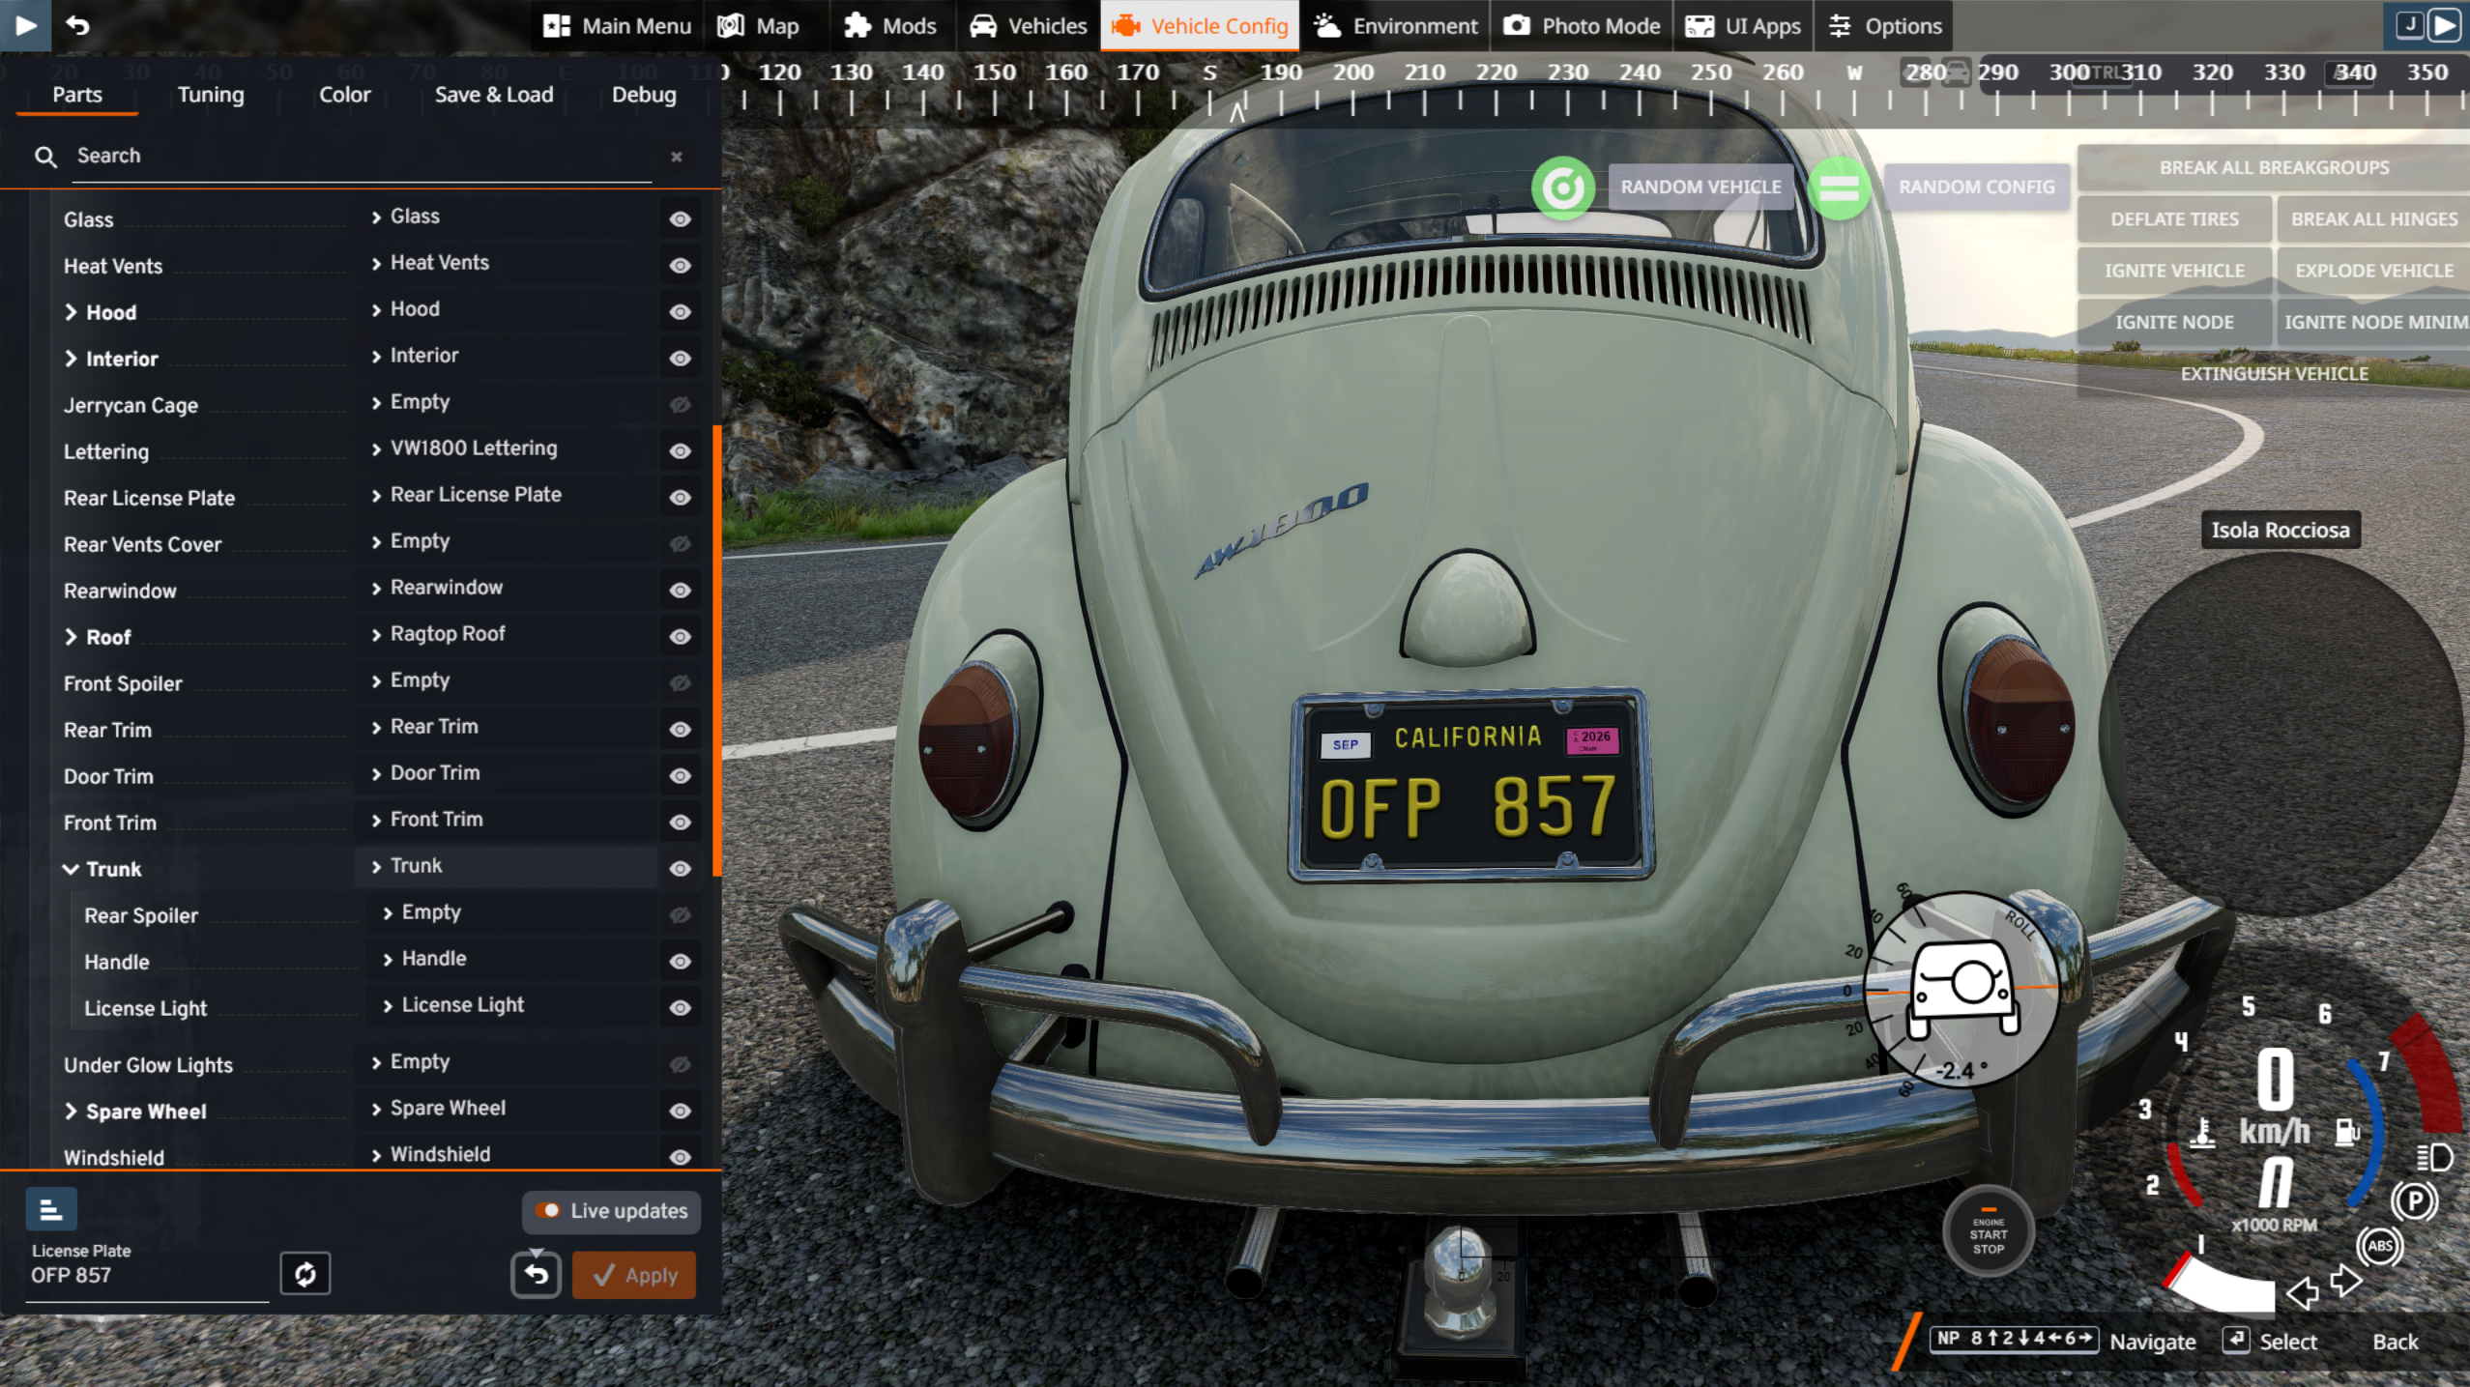Switch to the Tuning tab

coord(211,95)
